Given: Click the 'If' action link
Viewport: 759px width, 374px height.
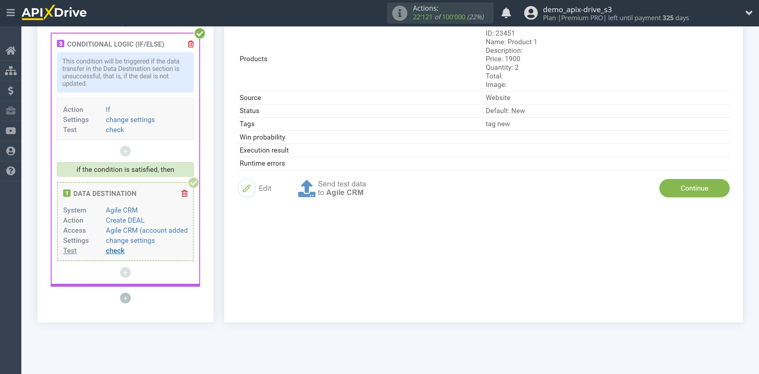Looking at the screenshot, I should tap(108, 110).
